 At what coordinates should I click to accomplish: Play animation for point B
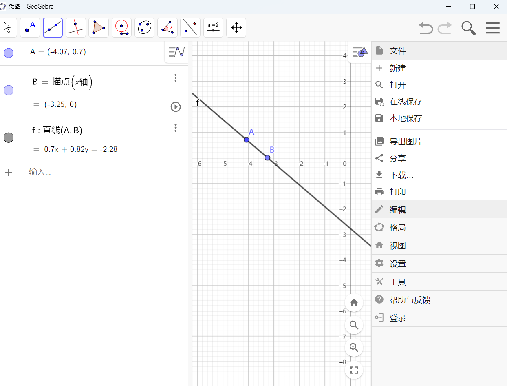point(175,107)
